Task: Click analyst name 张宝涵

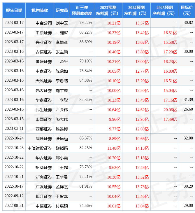Action: coord(62,52)
